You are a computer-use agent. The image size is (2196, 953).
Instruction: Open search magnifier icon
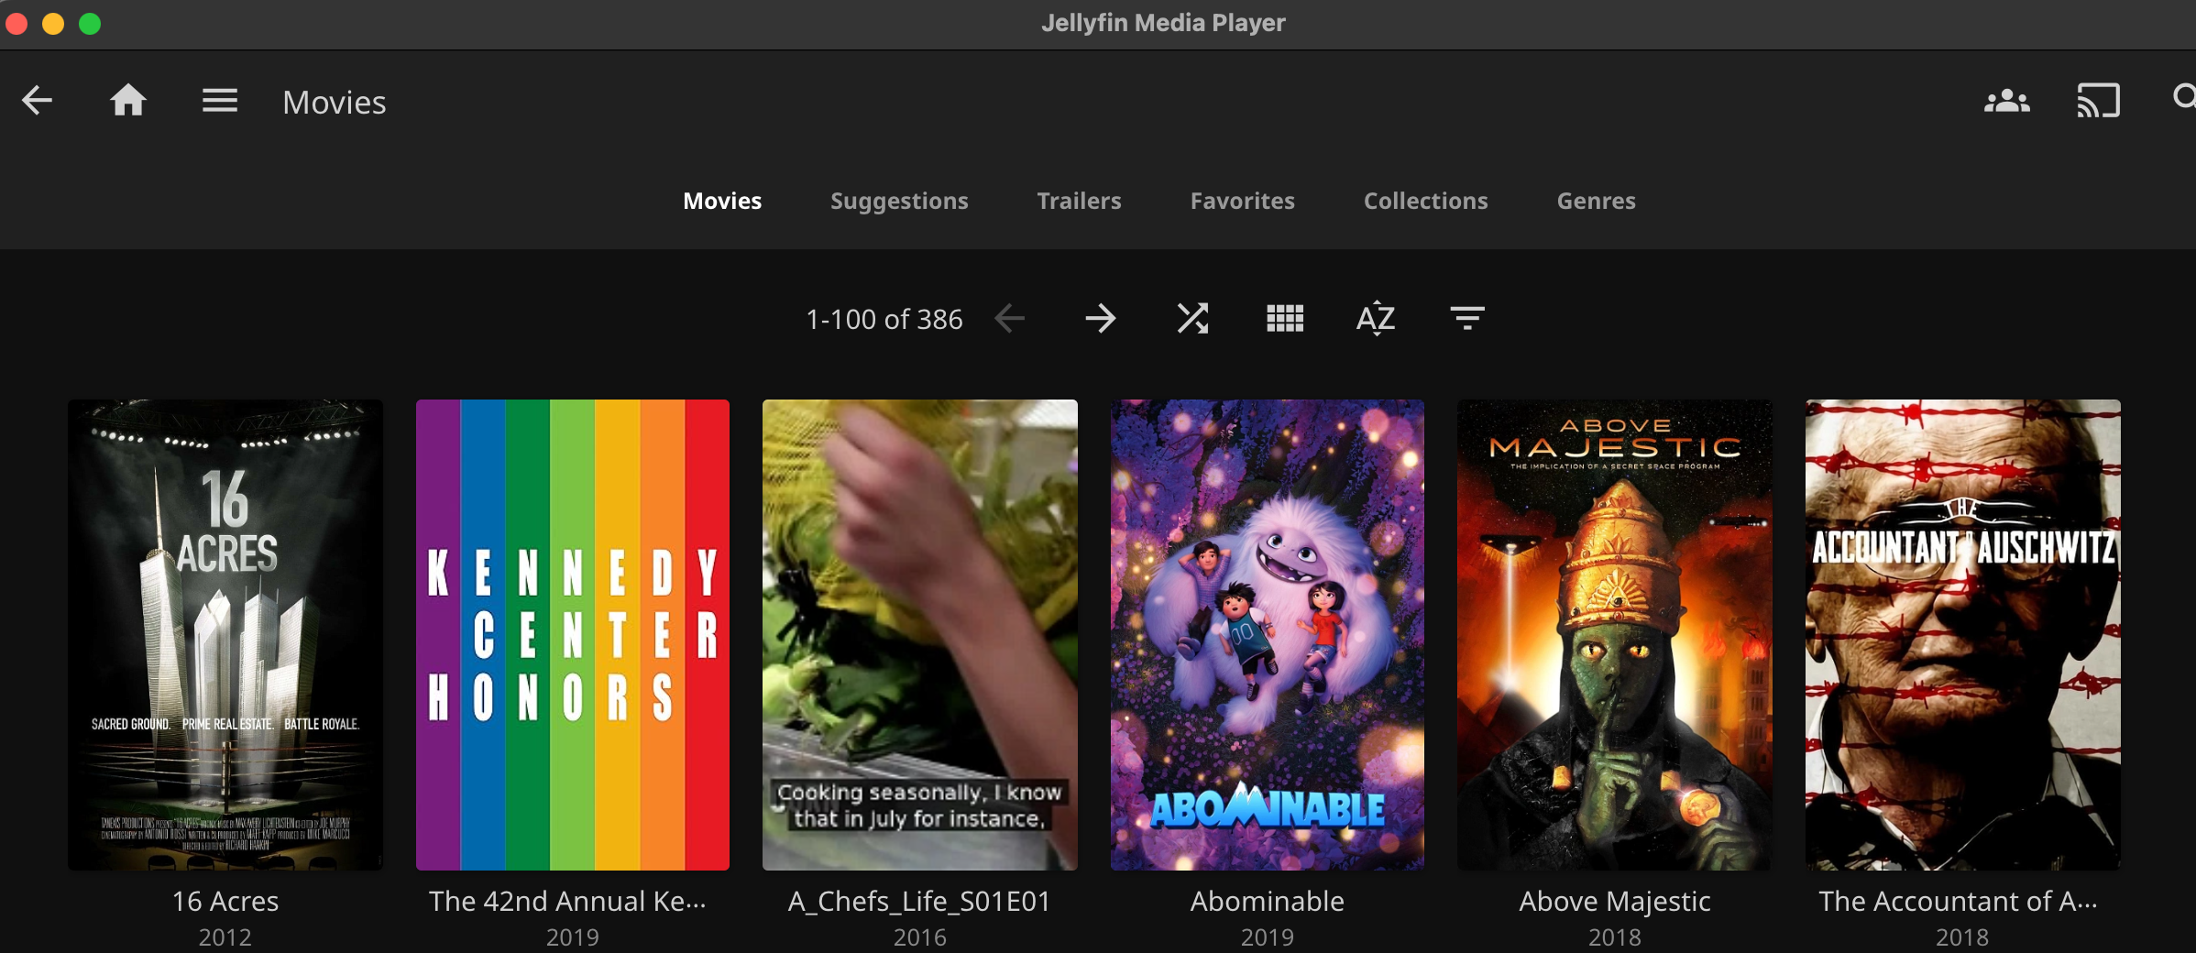pyautogui.click(x=2184, y=97)
